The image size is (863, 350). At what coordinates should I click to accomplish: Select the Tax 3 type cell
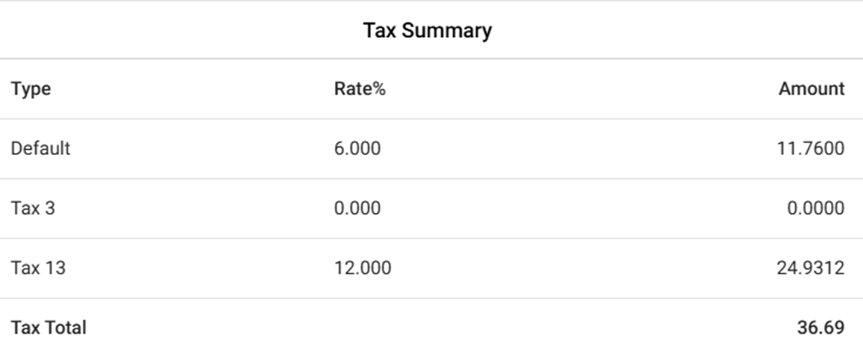33,208
